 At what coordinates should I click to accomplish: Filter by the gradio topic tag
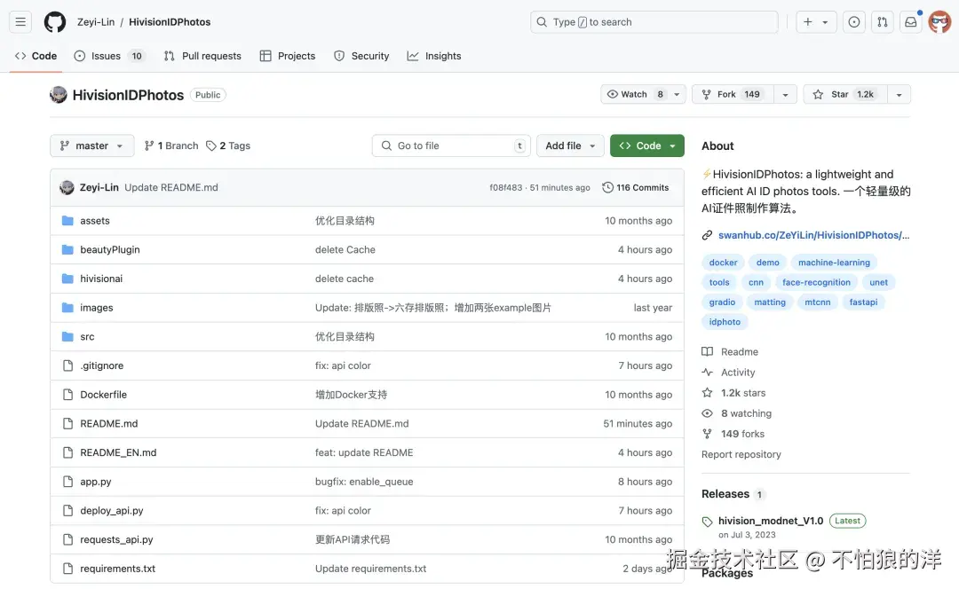722,302
